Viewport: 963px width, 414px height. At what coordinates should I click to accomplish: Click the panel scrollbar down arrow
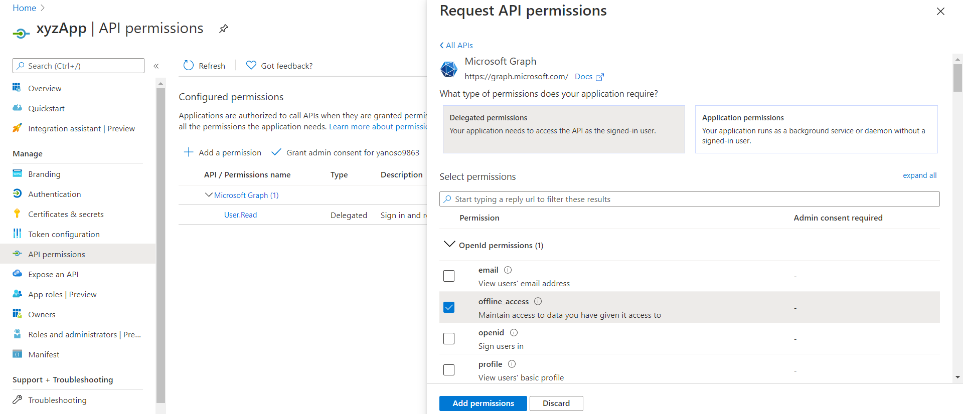pos(957,377)
